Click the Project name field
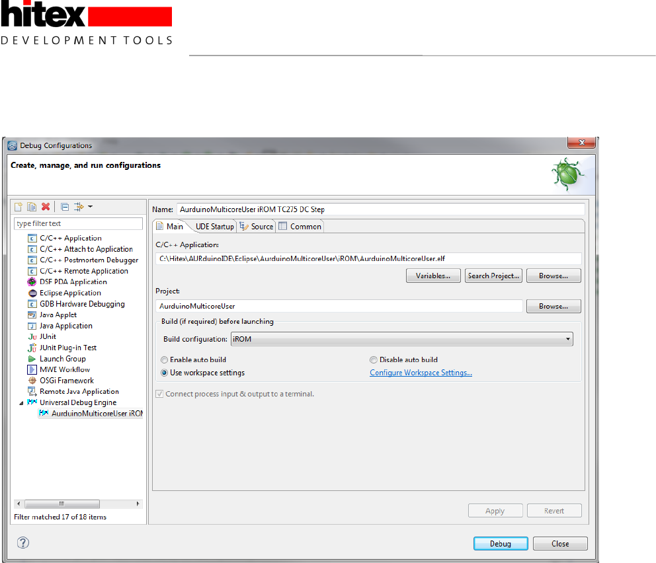This screenshot has height=563, width=656. [x=339, y=306]
